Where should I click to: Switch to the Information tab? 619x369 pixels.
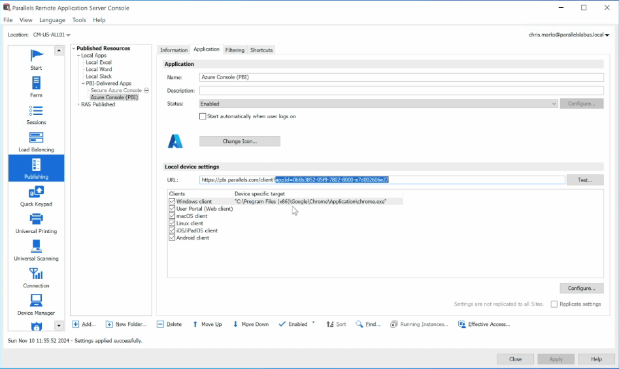pyautogui.click(x=174, y=50)
